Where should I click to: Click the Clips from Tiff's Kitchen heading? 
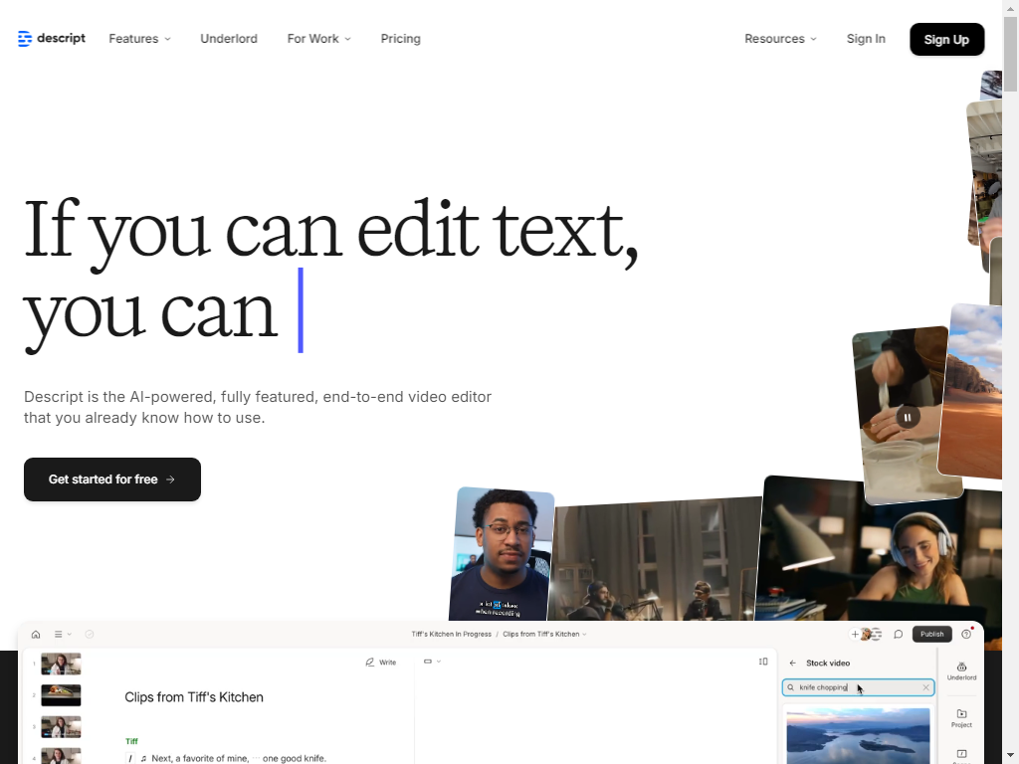click(194, 697)
